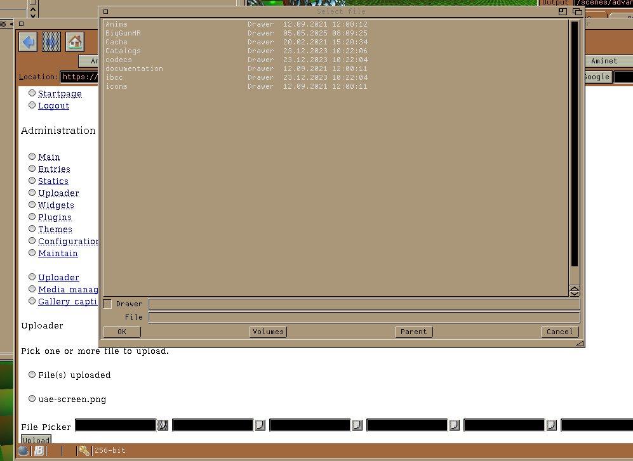Click the file dialog depth gadget icon
The height and width of the screenshot is (461, 633).
coord(577,11)
